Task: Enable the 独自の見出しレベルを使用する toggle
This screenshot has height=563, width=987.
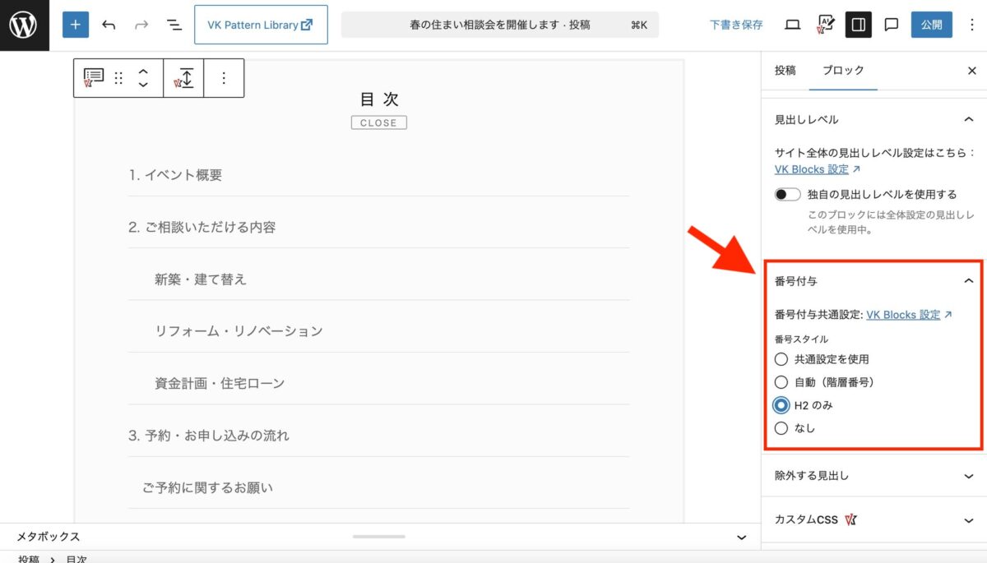Action: pyautogui.click(x=787, y=195)
